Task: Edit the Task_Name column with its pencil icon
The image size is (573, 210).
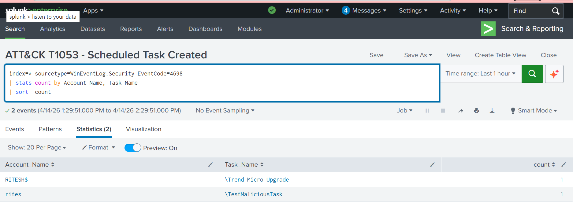Action: (432, 164)
